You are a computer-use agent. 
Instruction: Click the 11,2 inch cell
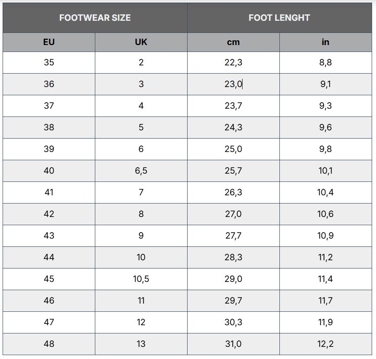tap(325, 257)
